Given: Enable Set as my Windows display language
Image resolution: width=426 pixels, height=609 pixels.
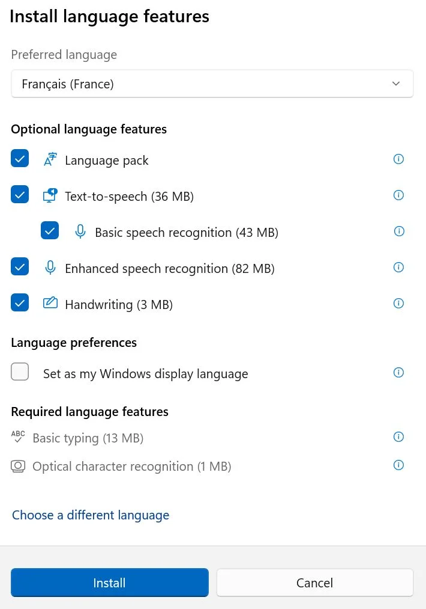Looking at the screenshot, I should point(20,372).
